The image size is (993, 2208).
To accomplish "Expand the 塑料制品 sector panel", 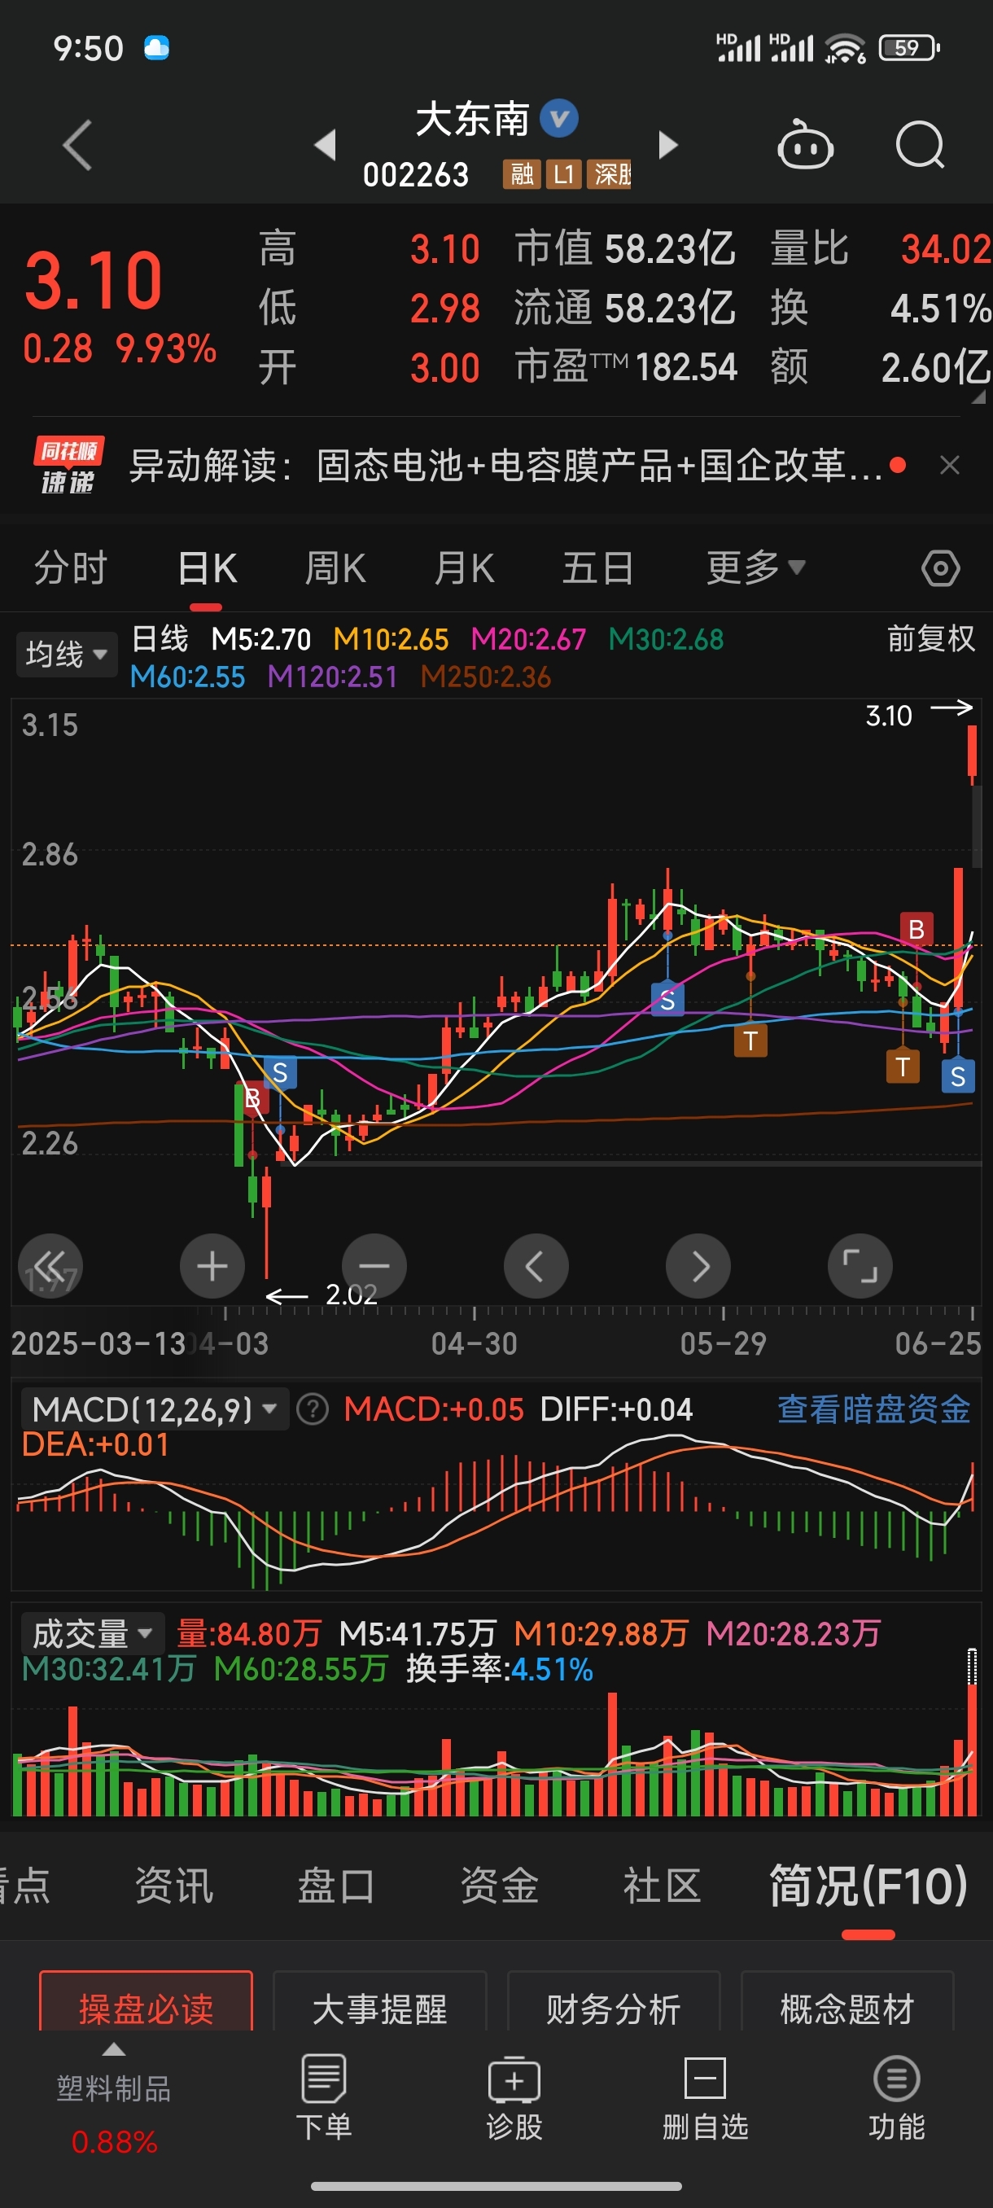I will [x=114, y=2100].
